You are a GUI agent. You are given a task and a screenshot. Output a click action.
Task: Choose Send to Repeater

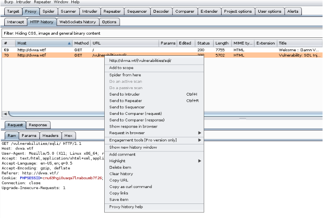[x=154, y=101]
